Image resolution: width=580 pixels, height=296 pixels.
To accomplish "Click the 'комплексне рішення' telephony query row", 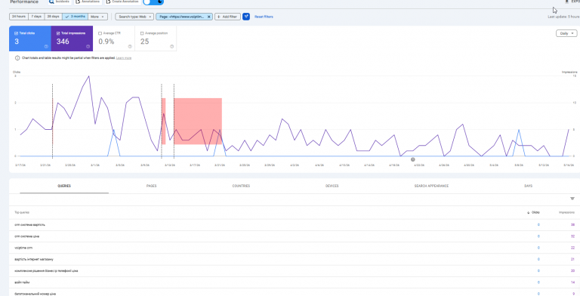I will [295, 271].
